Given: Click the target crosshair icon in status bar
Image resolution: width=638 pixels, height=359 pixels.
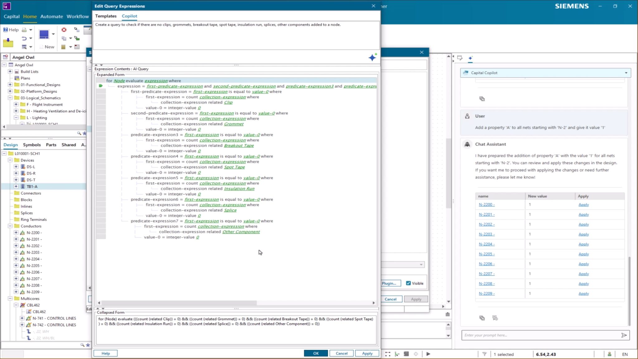Looking at the screenshot, I should point(416,354).
